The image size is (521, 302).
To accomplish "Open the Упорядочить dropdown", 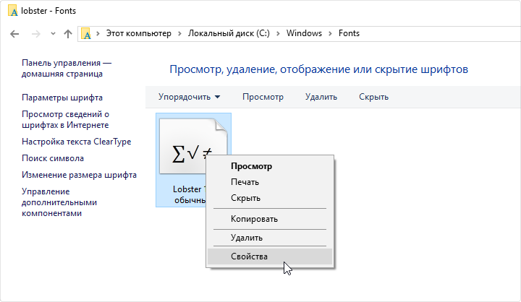I will (189, 97).
